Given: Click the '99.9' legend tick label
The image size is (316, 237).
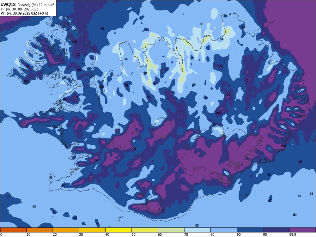Looking at the screenshot, I should coord(292,234).
